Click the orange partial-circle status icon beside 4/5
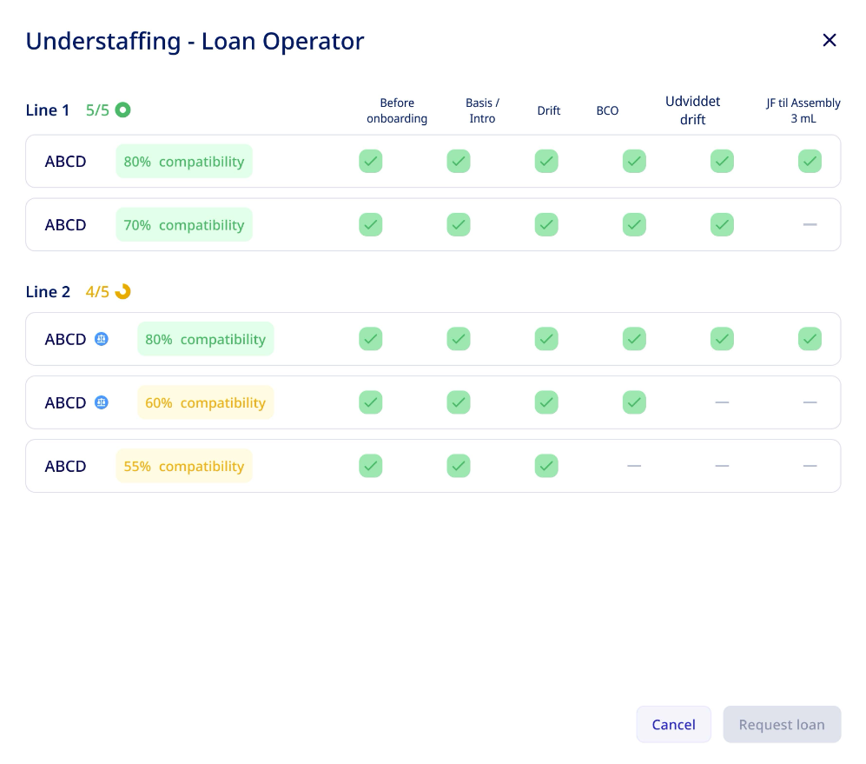This screenshot has height=764, width=866. pyautogui.click(x=122, y=291)
